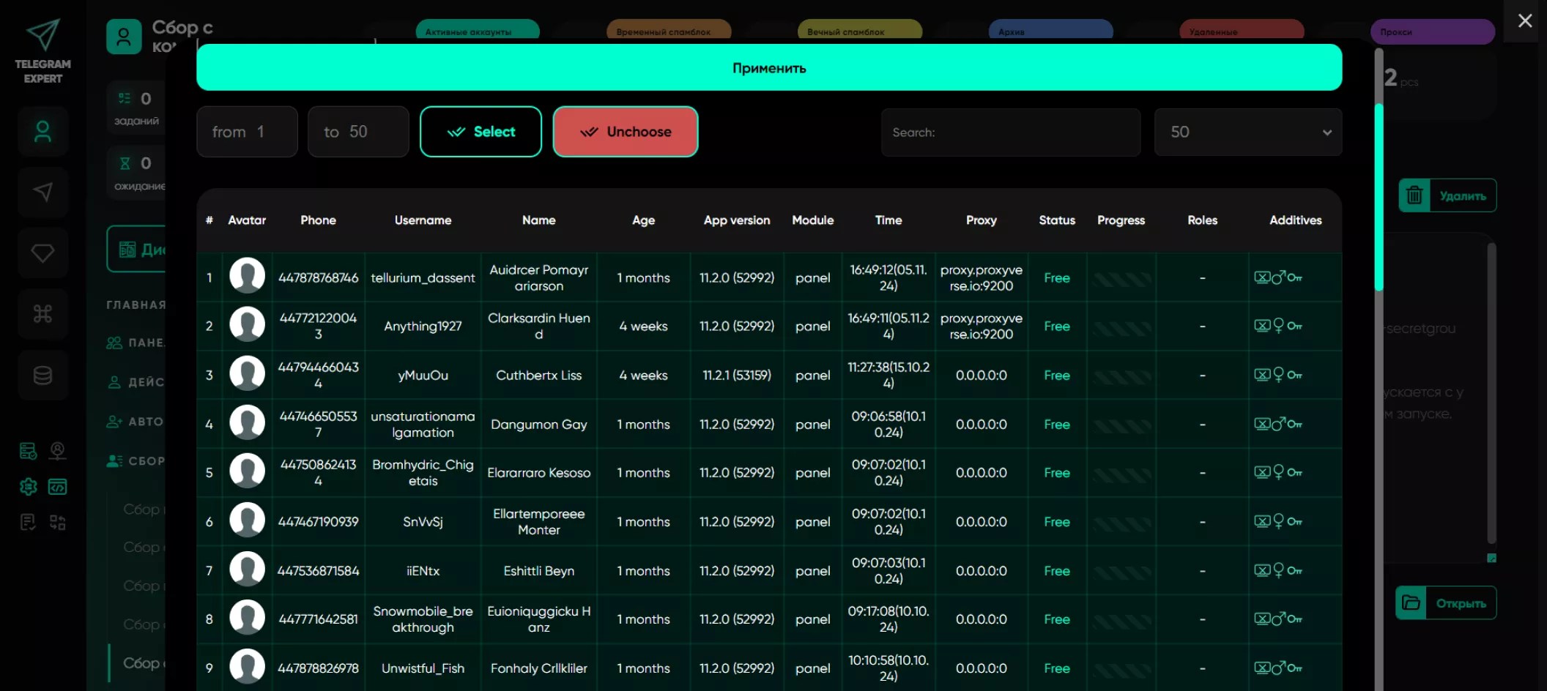Click the Select button

[x=481, y=132]
